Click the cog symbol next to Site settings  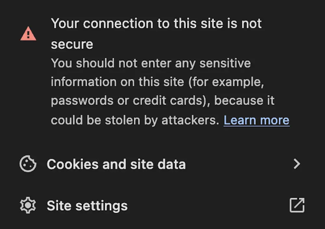click(28, 205)
